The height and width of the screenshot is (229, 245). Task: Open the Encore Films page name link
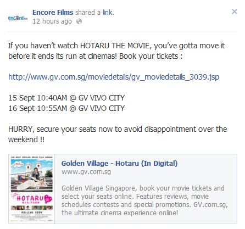point(53,13)
